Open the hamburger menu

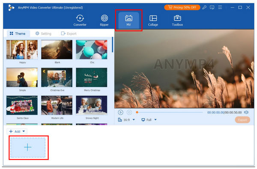point(220,7)
